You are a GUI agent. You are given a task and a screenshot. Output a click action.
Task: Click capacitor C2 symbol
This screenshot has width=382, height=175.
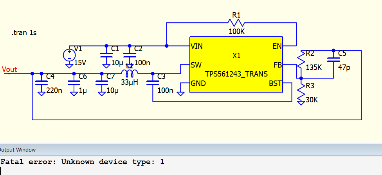pos(130,55)
